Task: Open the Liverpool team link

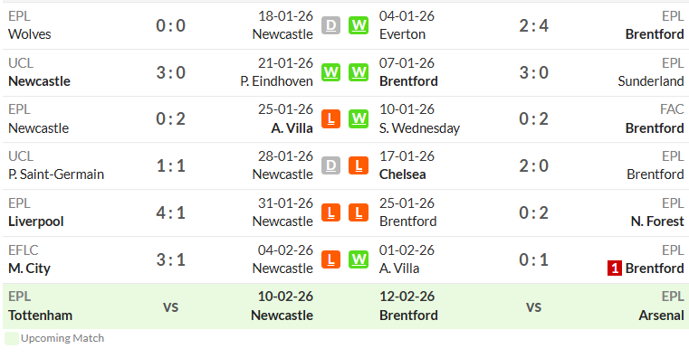Action: pos(36,221)
